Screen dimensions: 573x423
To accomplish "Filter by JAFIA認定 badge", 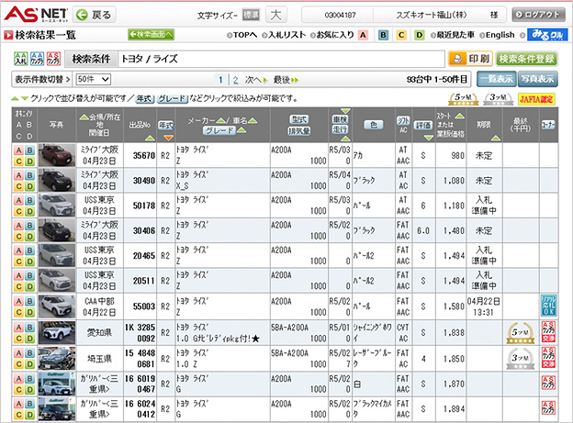I will (x=536, y=99).
